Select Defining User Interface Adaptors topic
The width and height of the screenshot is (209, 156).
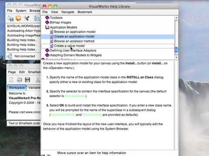pyautogui.click(x=73, y=50)
